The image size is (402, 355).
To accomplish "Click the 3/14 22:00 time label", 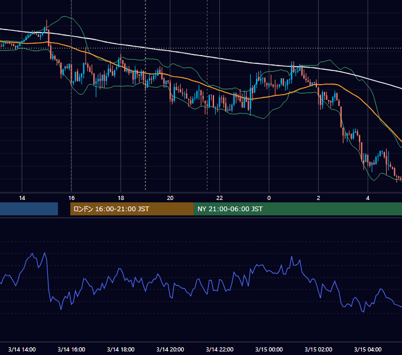I will (219, 349).
